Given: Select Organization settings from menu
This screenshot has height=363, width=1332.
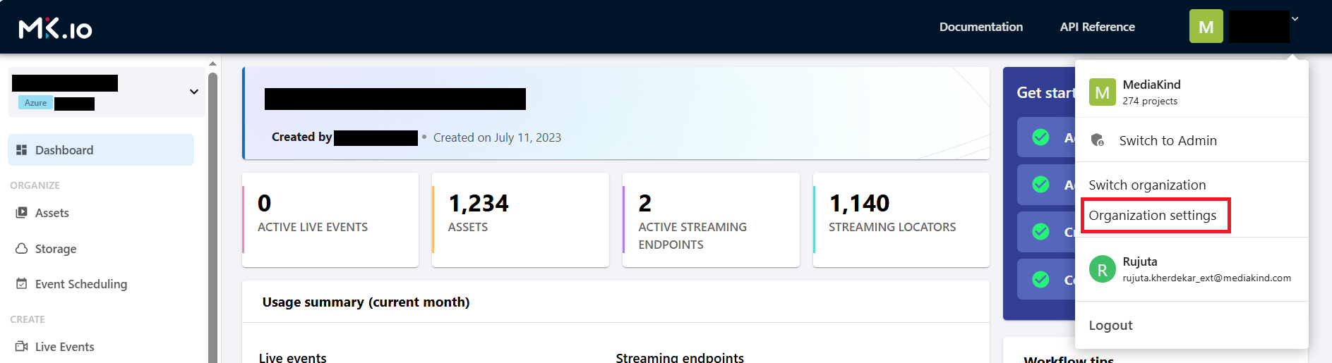Looking at the screenshot, I should pos(1152,216).
